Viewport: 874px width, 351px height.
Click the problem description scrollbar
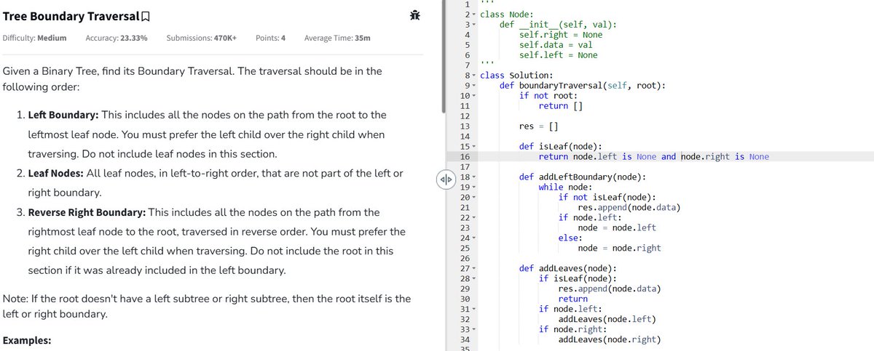click(442, 55)
